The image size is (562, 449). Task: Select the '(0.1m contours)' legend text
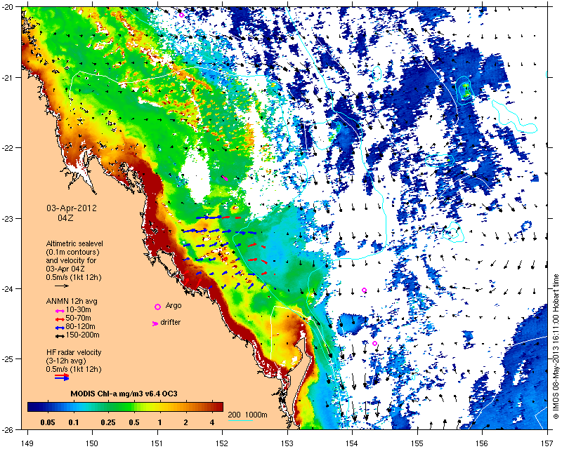(72, 252)
